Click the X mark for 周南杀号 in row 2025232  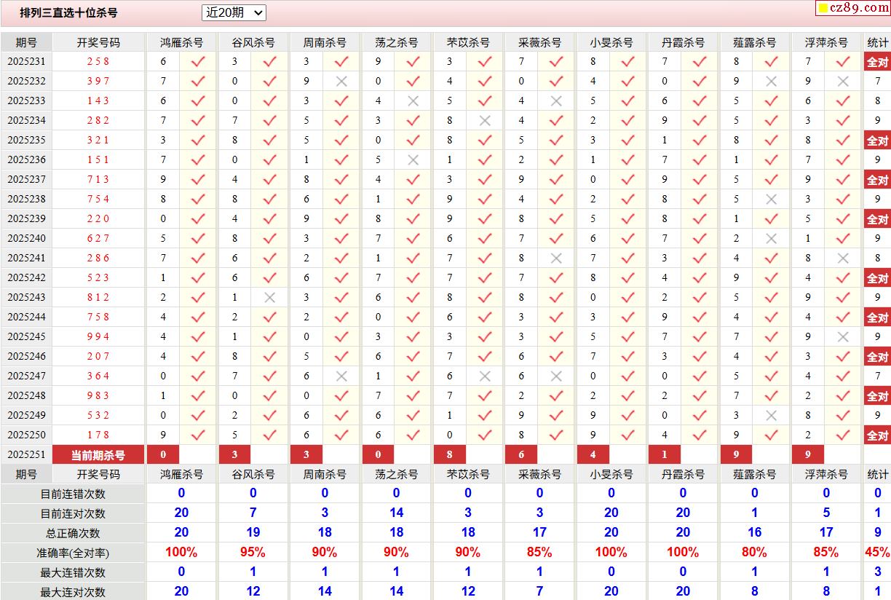point(341,82)
